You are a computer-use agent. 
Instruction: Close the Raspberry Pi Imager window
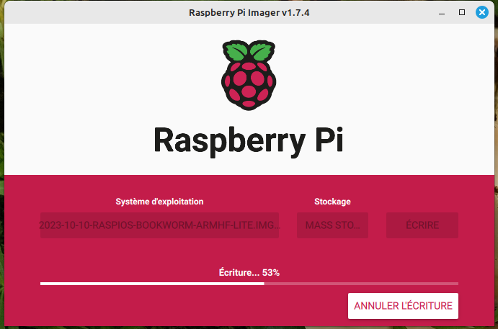tap(482, 12)
